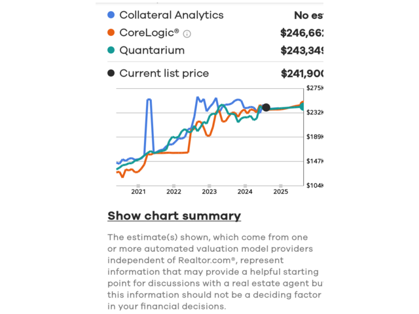Click the CoreLogic provider name

[149, 33]
